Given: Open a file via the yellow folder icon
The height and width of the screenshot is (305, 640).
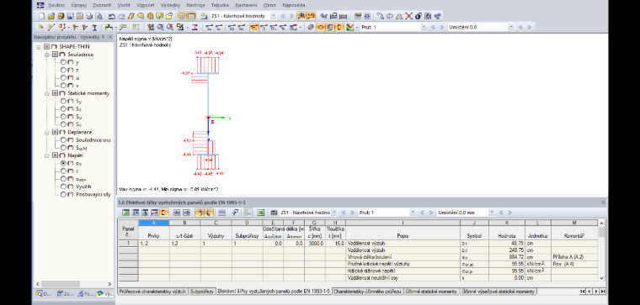Looking at the screenshot, I should [51, 16].
